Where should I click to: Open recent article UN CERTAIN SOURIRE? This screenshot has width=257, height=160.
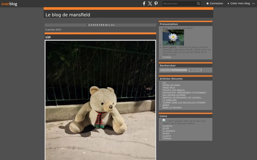tap(174, 95)
